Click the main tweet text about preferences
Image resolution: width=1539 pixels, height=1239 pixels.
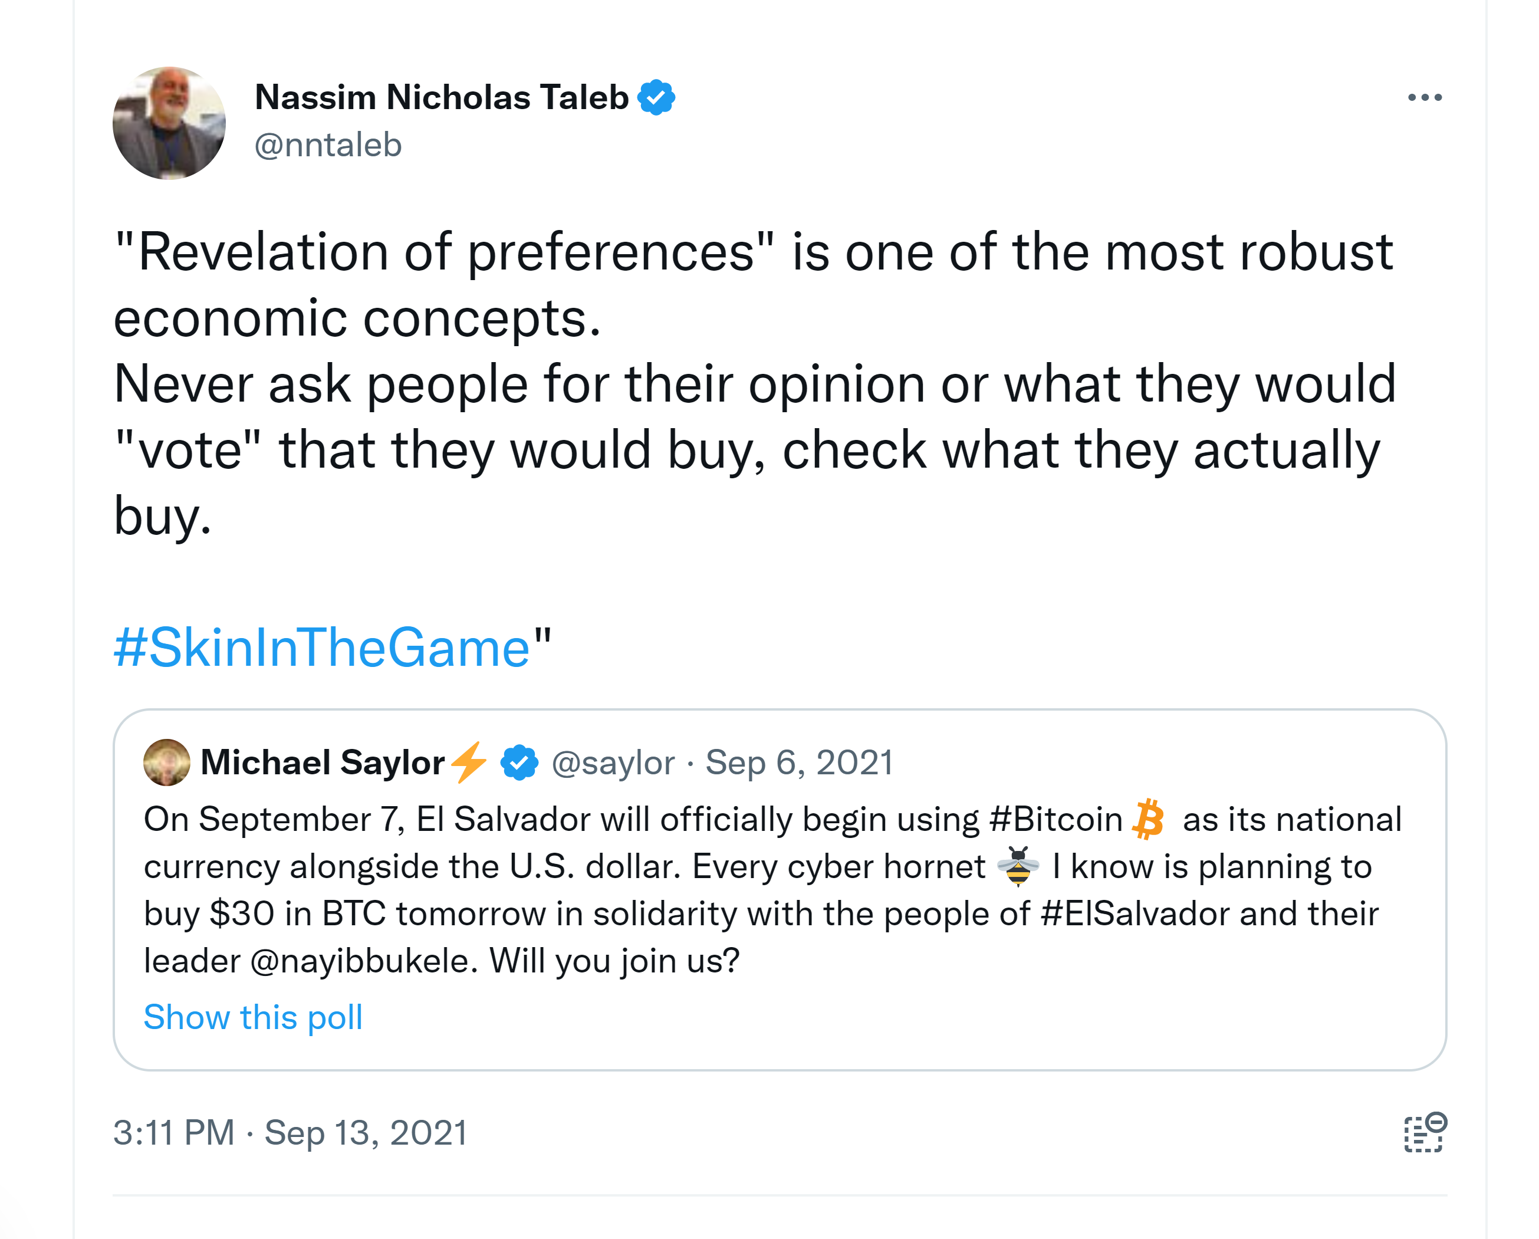(714, 384)
